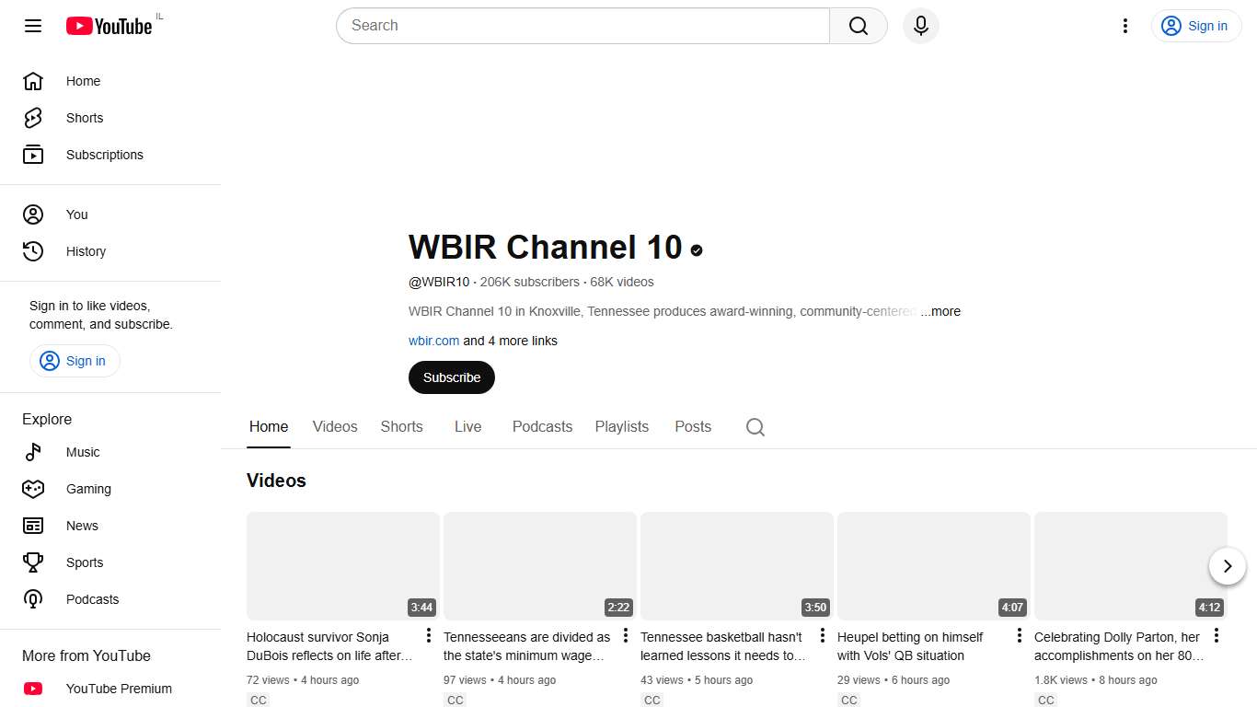Viewport: 1257px width, 707px height.
Task: Open History in the sidebar
Action: 86,251
